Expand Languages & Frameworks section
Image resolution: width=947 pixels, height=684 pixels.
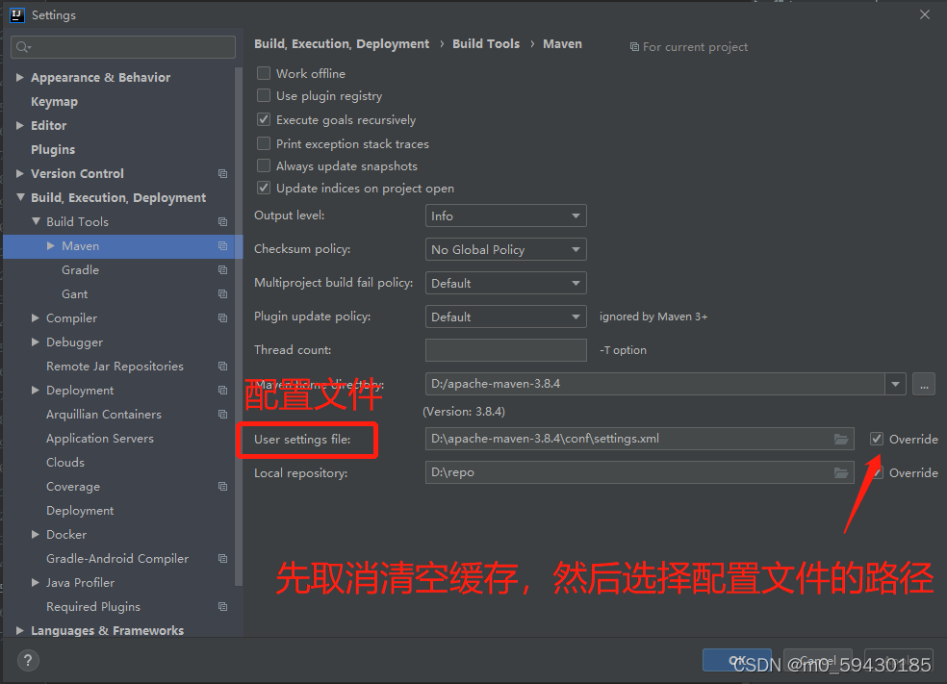[x=20, y=630]
